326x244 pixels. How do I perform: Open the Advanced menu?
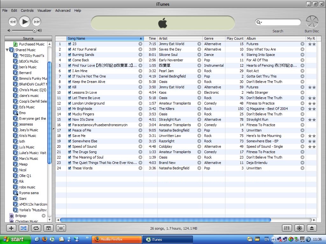click(x=63, y=10)
